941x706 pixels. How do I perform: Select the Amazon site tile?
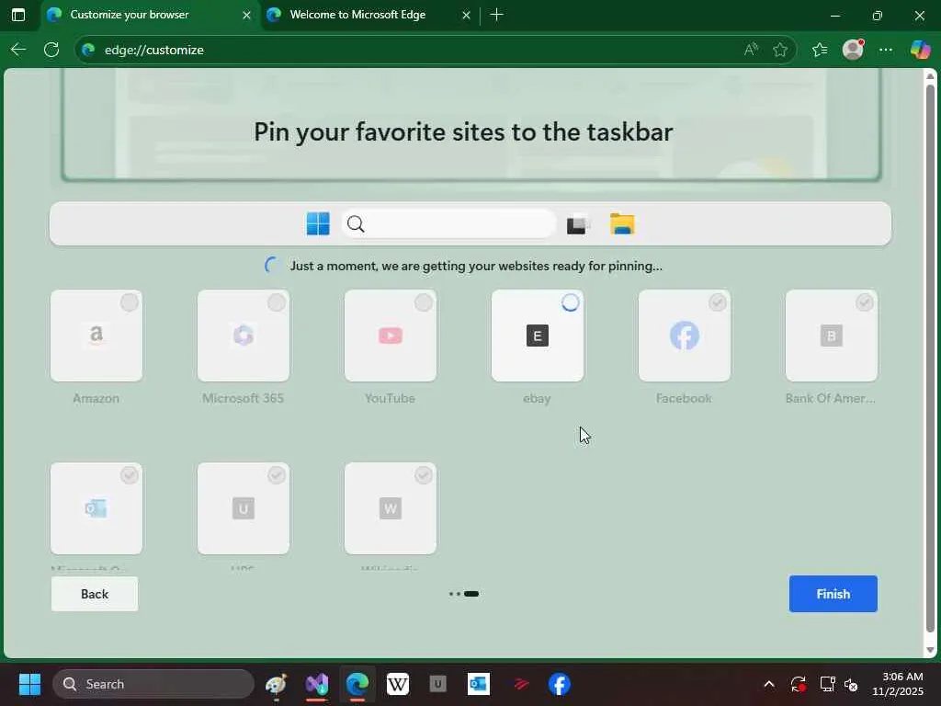pyautogui.click(x=96, y=336)
